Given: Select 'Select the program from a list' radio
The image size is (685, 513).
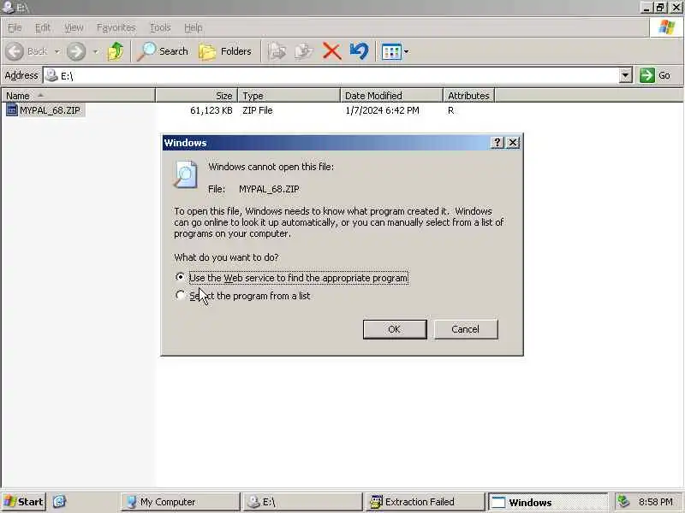Looking at the screenshot, I should click(x=180, y=295).
